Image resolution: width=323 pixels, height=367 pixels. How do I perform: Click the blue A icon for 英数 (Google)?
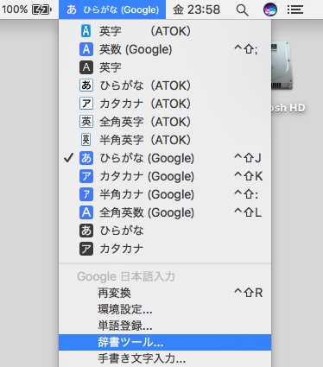point(86,49)
